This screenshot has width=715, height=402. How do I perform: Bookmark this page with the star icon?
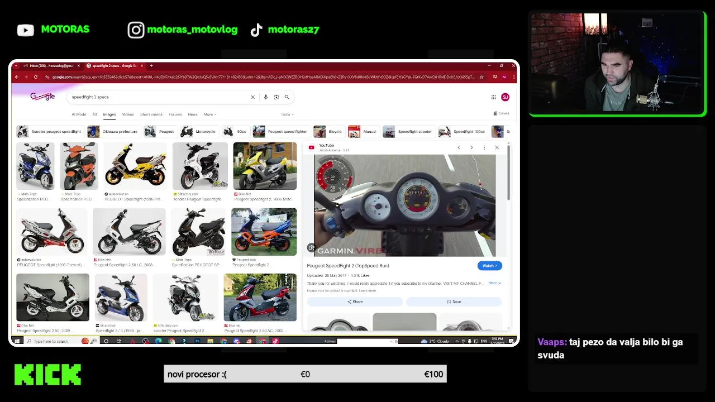coord(482,77)
